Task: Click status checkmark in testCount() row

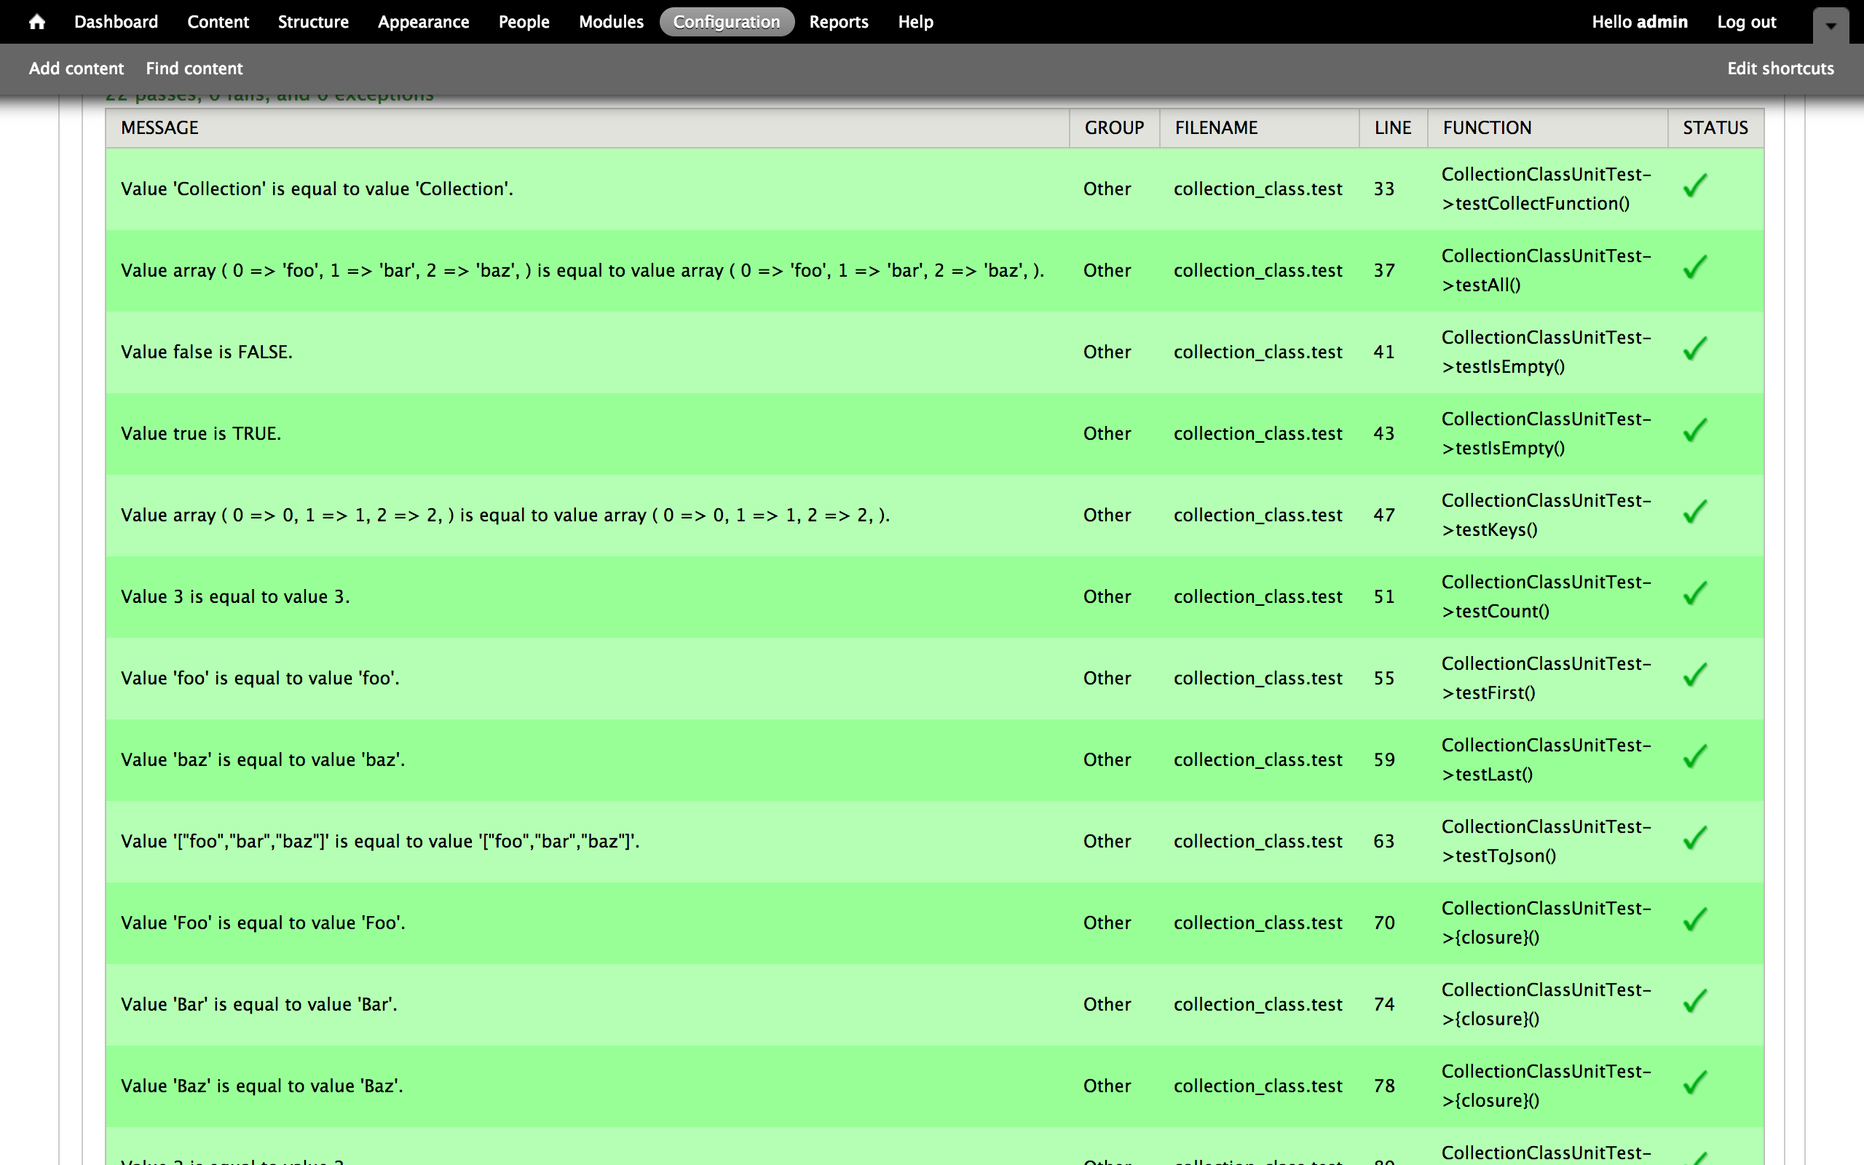Action: tap(1694, 594)
